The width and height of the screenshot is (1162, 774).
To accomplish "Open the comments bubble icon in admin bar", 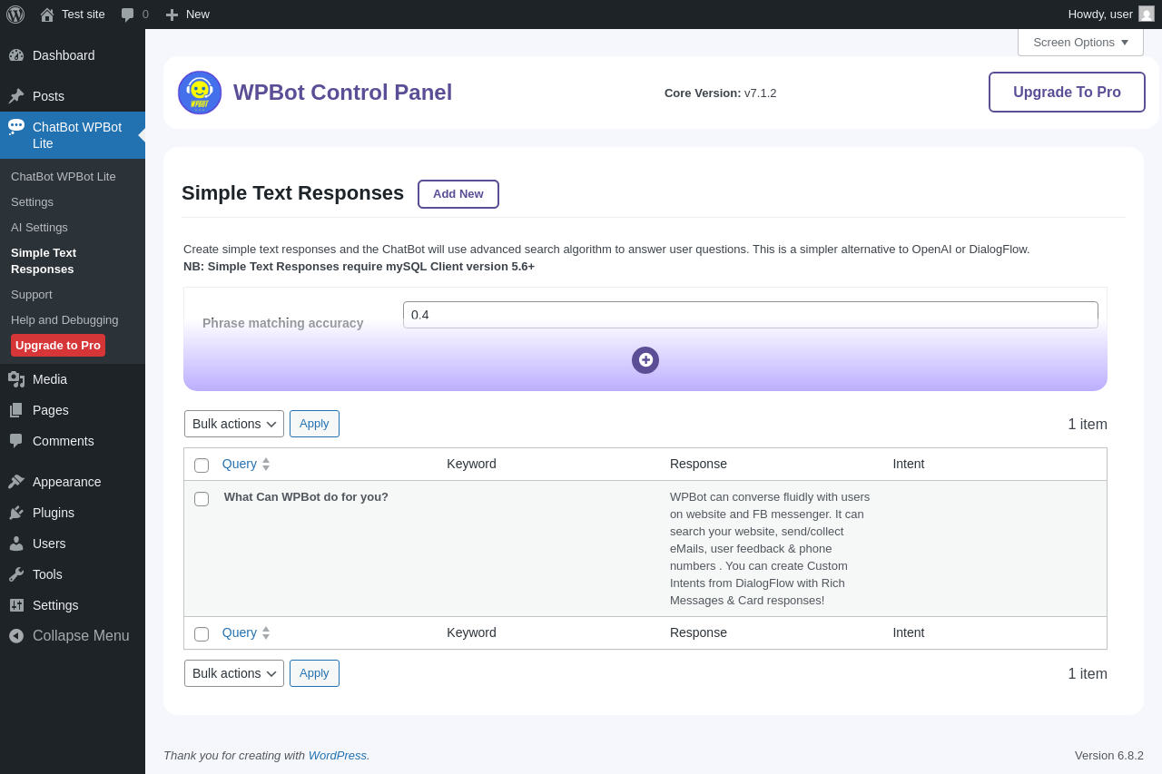I will 128,15.
